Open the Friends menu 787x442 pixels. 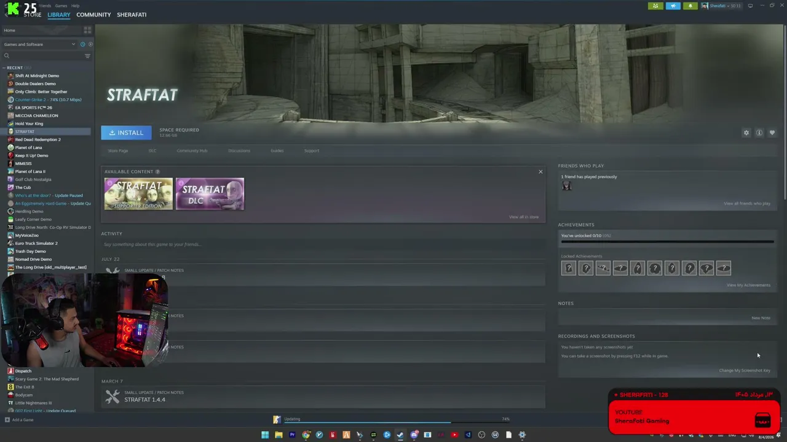(45, 6)
